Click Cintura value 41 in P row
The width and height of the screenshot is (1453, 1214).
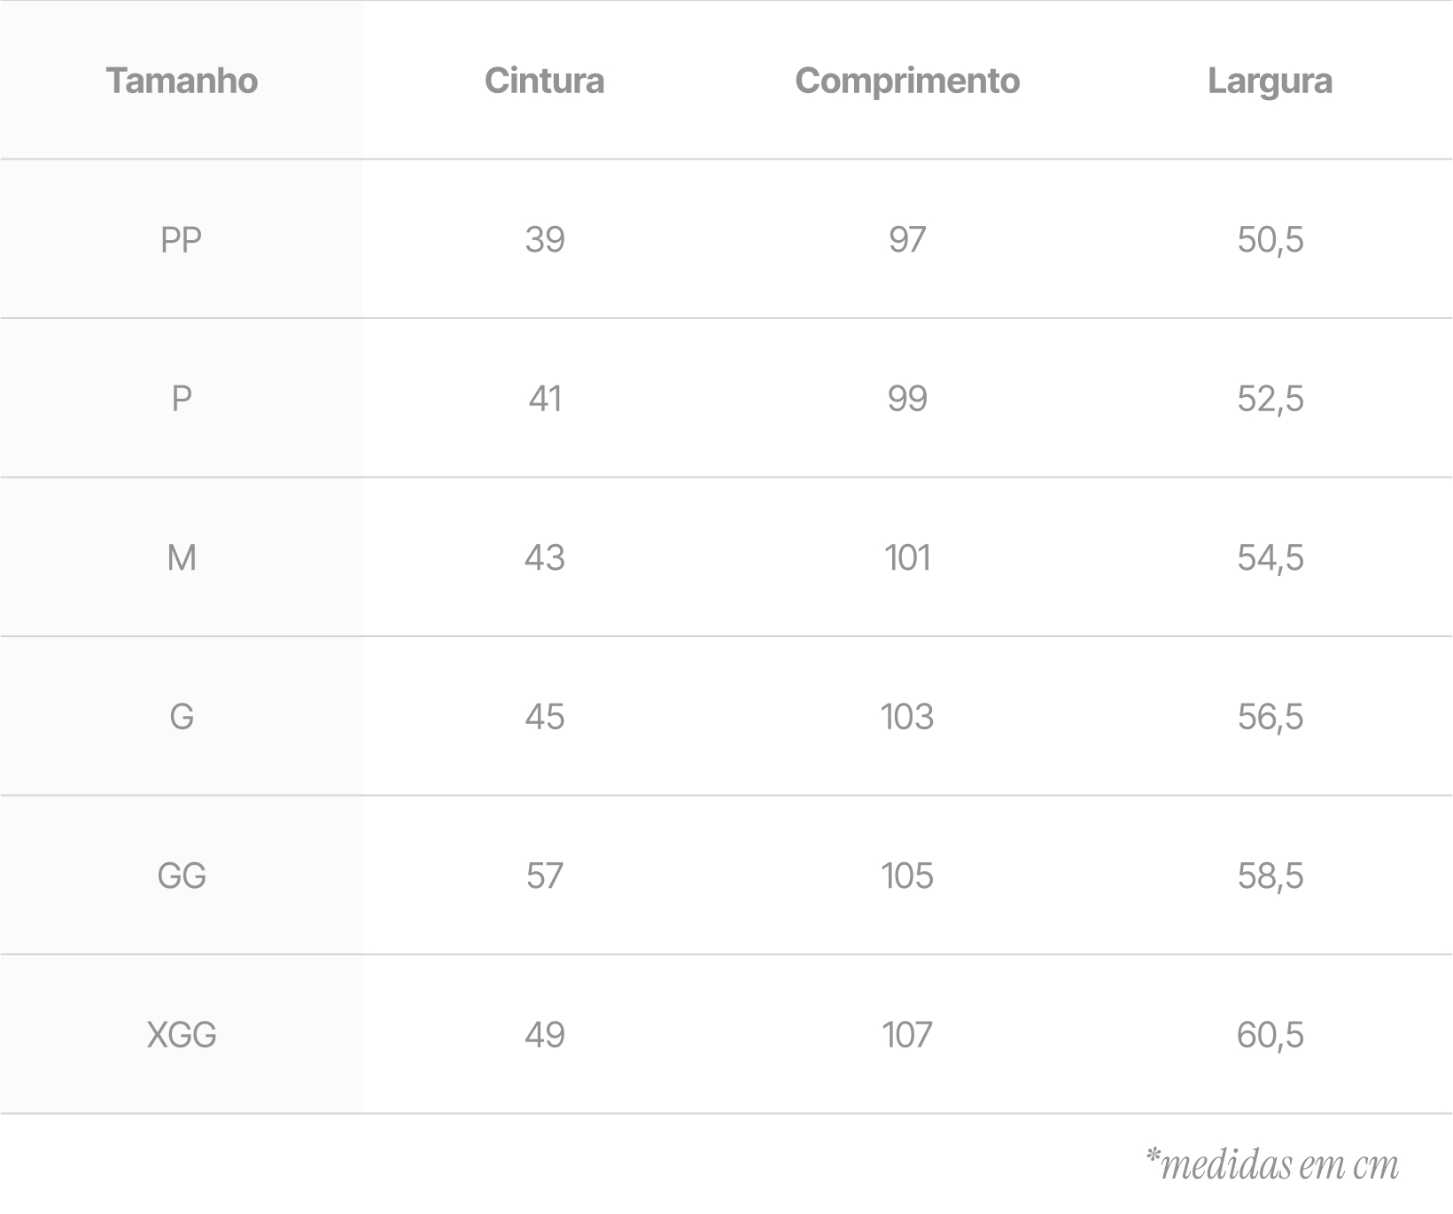coord(544,399)
